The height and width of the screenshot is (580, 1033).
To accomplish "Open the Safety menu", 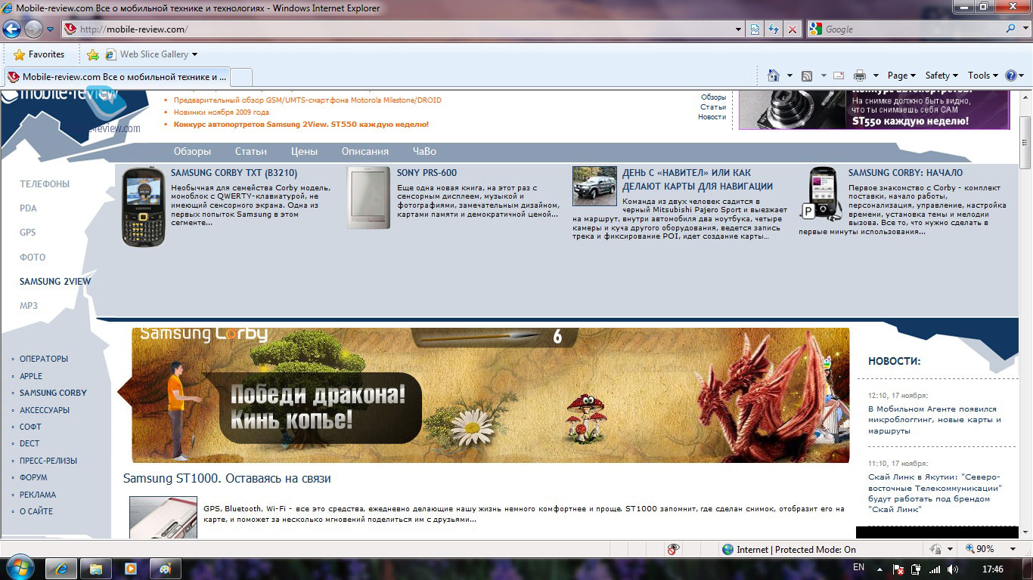I will pyautogui.click(x=941, y=76).
